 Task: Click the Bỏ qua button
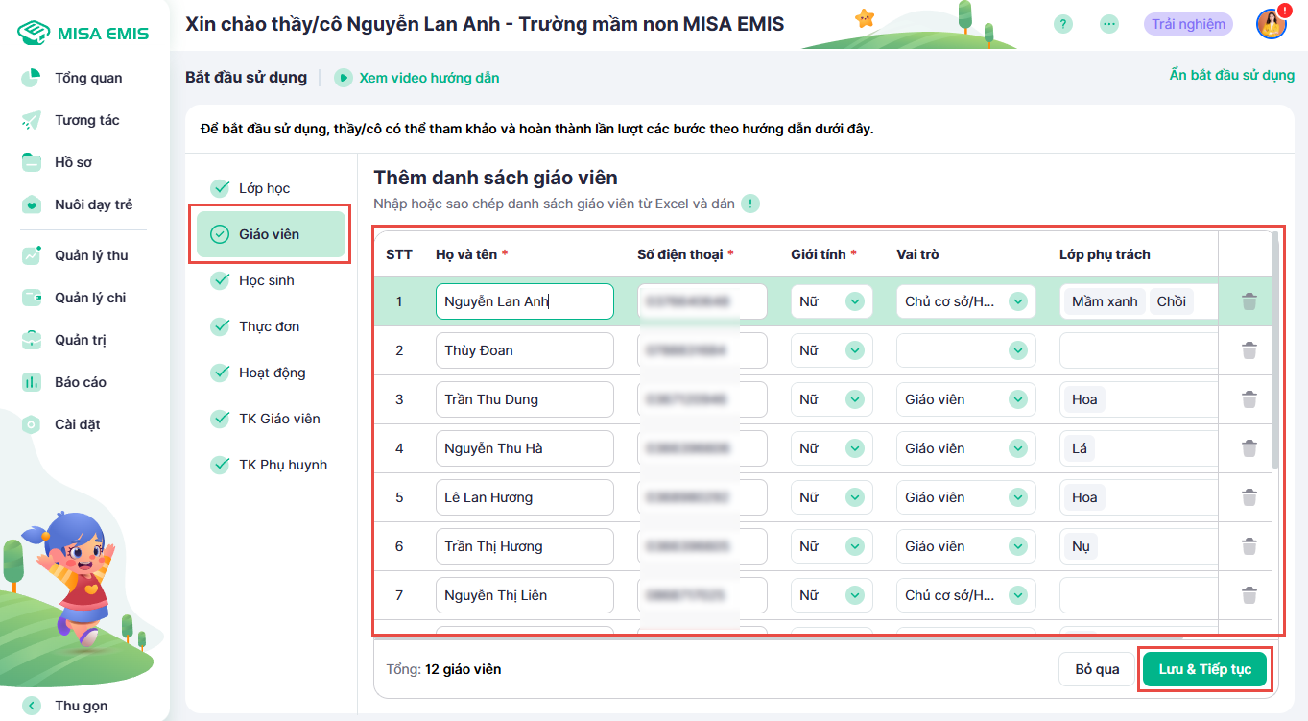point(1096,669)
